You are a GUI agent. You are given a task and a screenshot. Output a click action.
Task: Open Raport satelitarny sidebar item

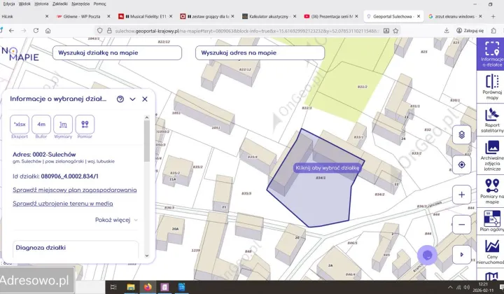(x=492, y=119)
